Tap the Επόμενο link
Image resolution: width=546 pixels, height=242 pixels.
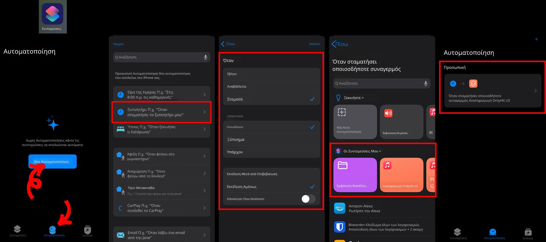point(314,44)
